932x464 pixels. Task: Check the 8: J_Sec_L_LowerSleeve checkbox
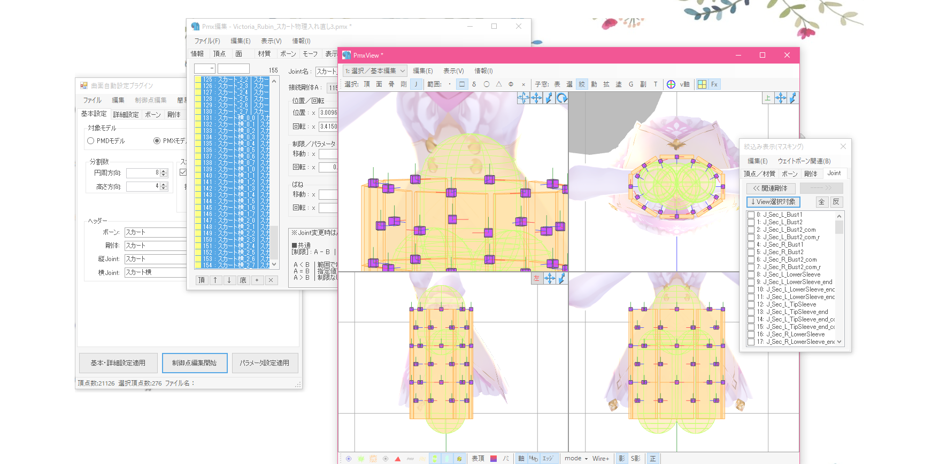pyautogui.click(x=751, y=274)
